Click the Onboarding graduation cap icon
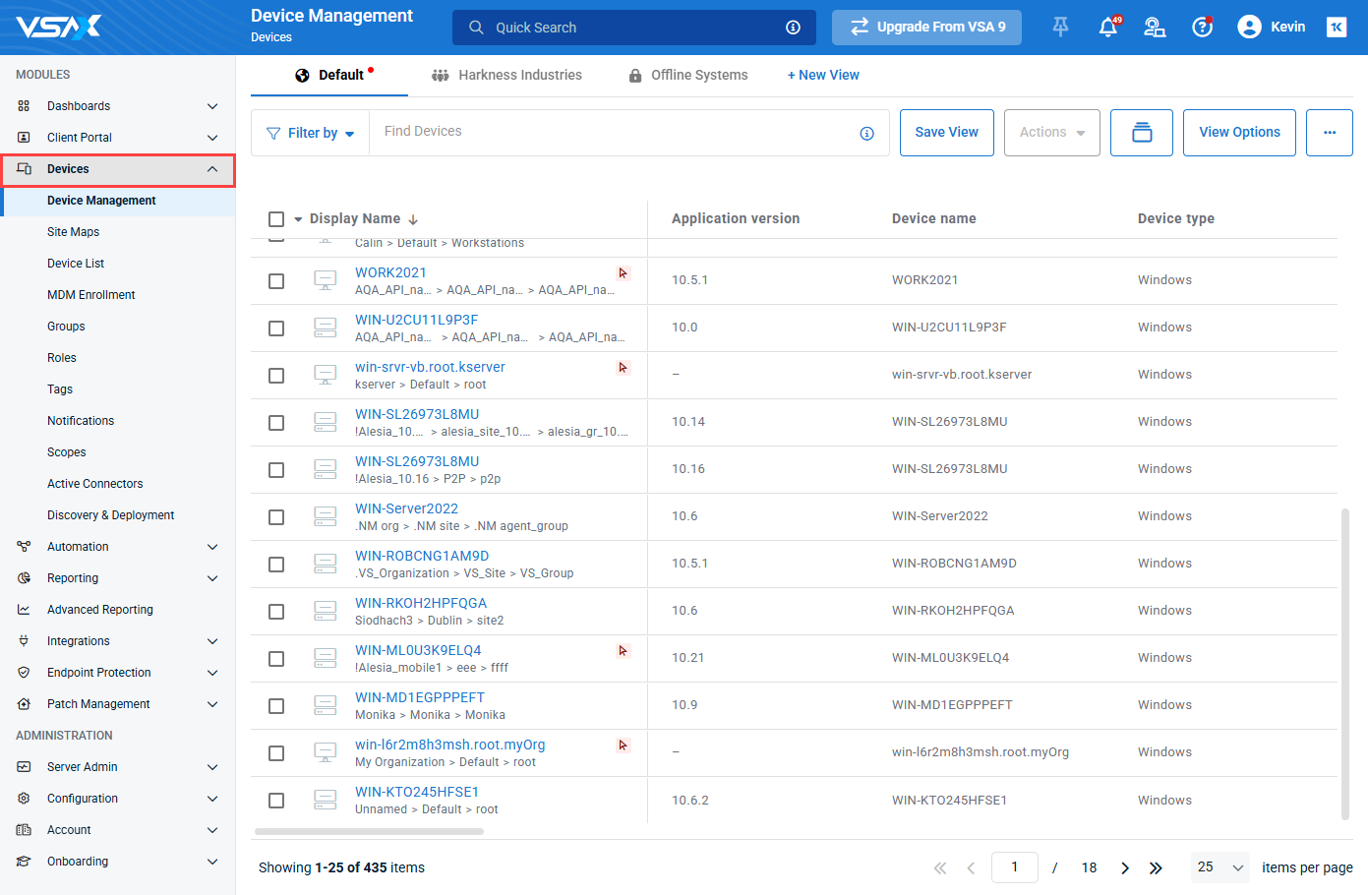This screenshot has height=895, width=1368. coord(24,862)
